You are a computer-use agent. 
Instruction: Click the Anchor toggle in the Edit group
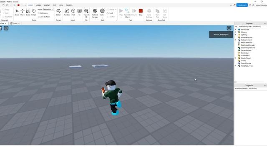click(x=111, y=17)
